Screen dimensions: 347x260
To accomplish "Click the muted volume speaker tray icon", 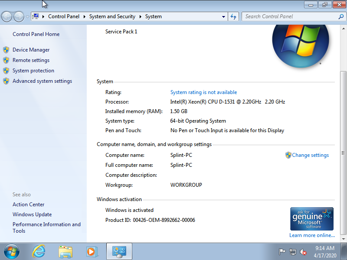I will pyautogui.click(x=303, y=252).
